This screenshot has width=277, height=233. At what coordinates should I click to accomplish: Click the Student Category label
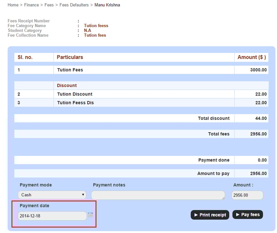coord(25,30)
